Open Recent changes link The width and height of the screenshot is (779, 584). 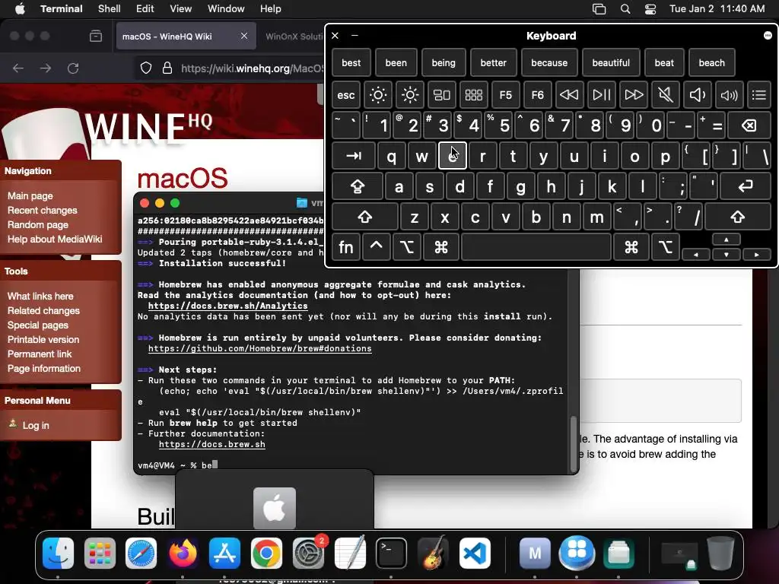[43, 210]
